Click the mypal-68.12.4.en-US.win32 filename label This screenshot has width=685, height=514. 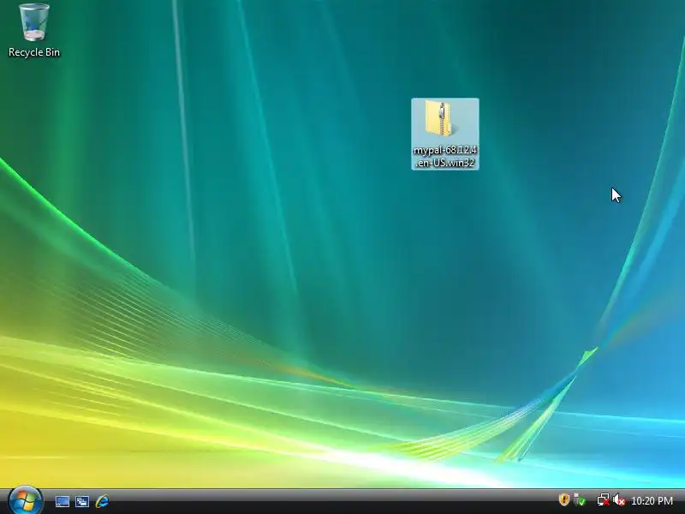445,156
